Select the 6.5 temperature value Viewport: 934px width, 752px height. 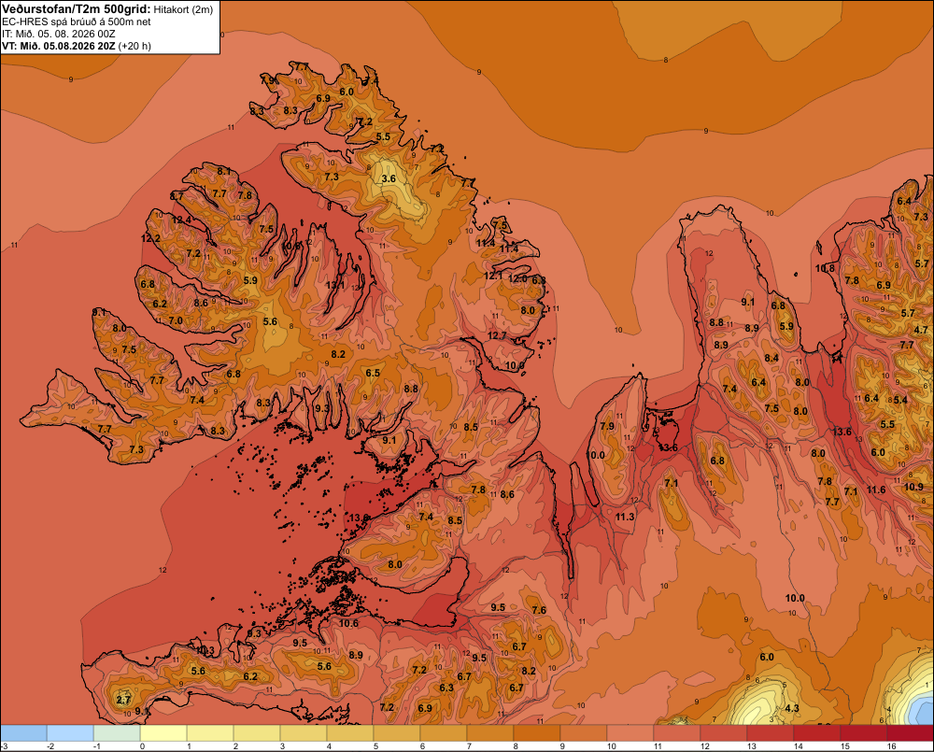point(373,373)
